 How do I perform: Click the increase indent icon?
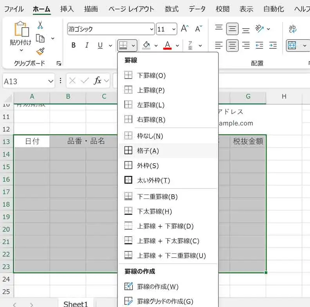pos(273,45)
